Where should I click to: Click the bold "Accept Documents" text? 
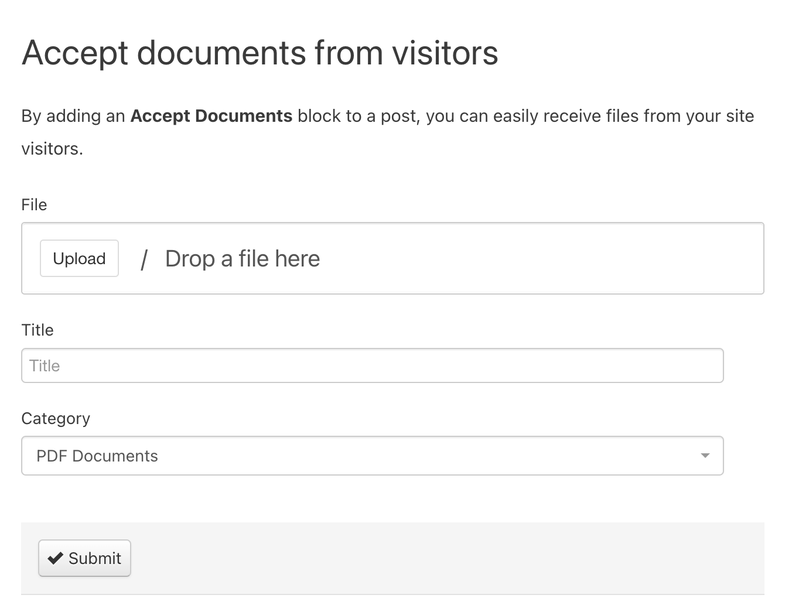pyautogui.click(x=211, y=116)
